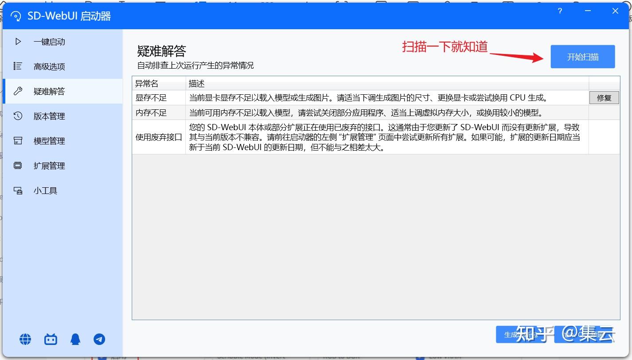Open 扩展管理 via its chip icon
This screenshot has width=632, height=360.
click(18, 166)
